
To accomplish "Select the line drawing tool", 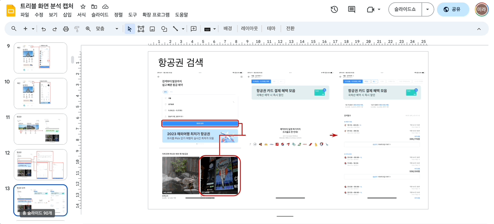I will 175,29.
